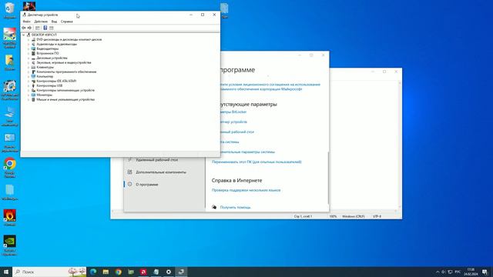Screen dimensions: 493x277
Task: Click the DVD drives category icon
Action: pyautogui.click(x=33, y=39)
